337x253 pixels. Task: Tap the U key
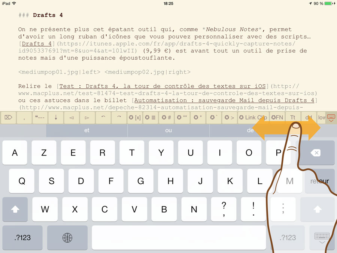(191, 153)
